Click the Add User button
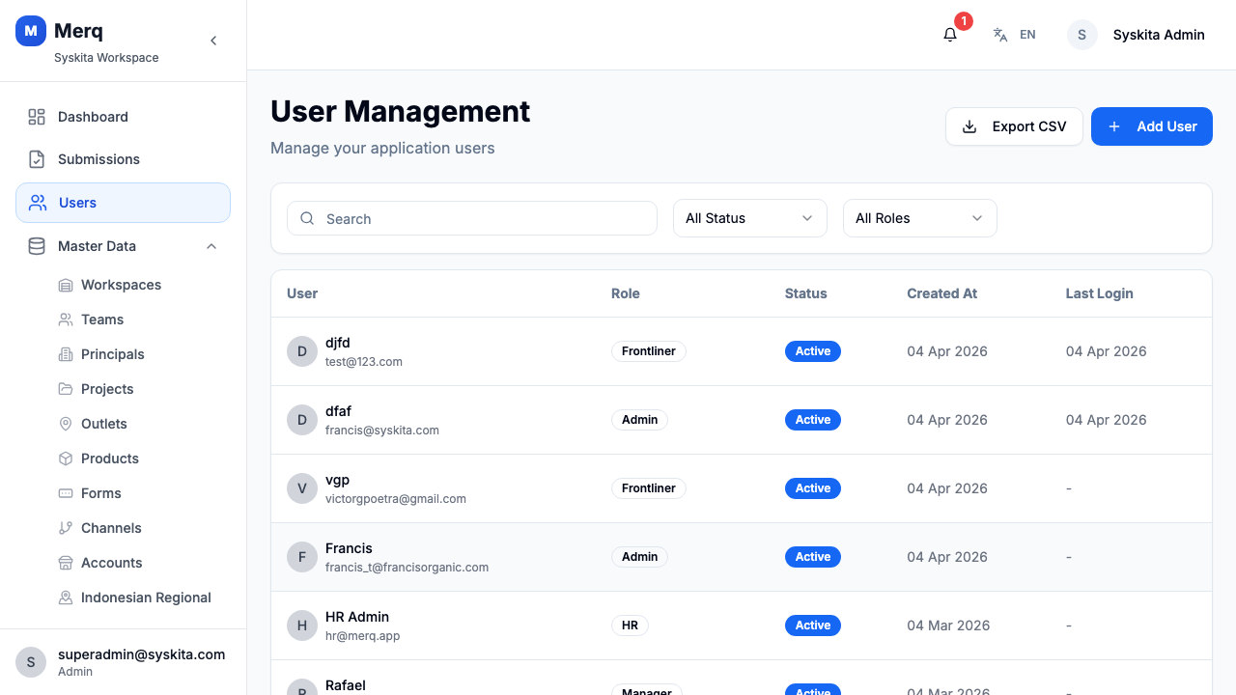This screenshot has width=1236, height=695. pyautogui.click(x=1152, y=126)
